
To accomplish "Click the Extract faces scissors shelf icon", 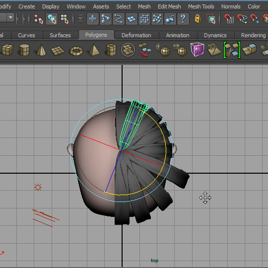I will tap(232, 50).
